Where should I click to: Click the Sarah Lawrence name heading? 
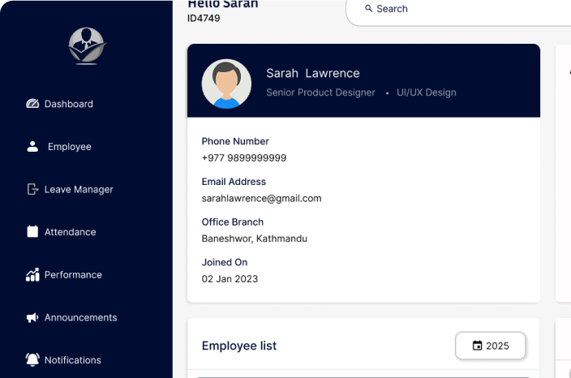pyautogui.click(x=312, y=73)
